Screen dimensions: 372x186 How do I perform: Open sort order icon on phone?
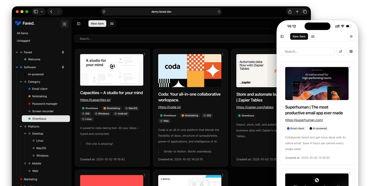[341, 51]
